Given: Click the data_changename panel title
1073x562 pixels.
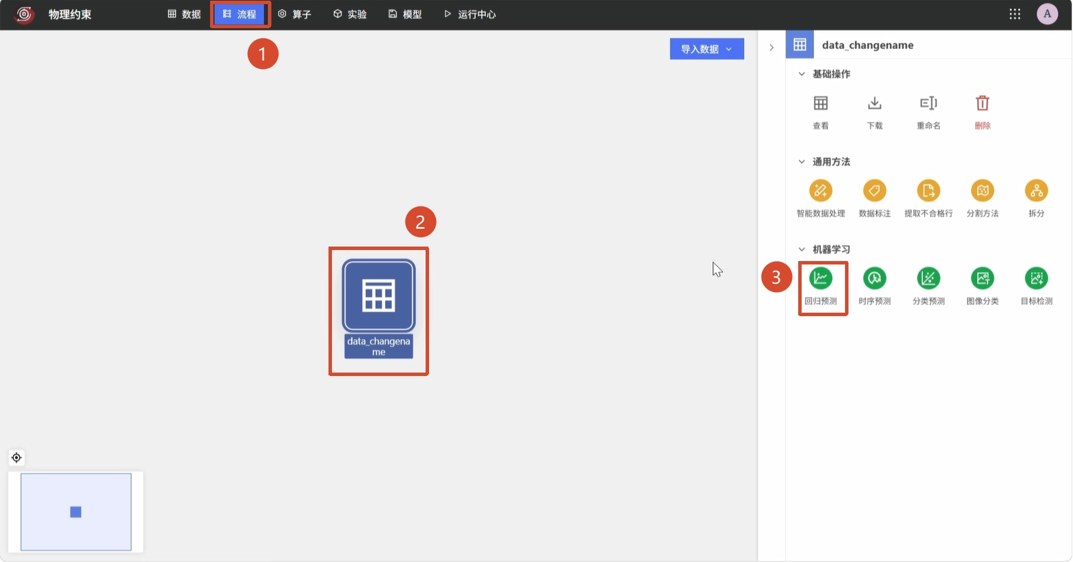Looking at the screenshot, I should (x=868, y=45).
